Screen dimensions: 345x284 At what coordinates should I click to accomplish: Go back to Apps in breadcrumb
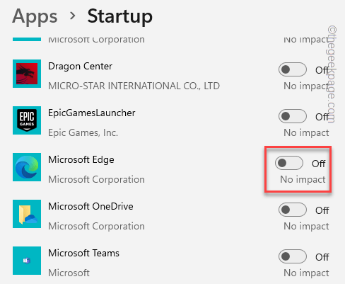[x=35, y=17]
